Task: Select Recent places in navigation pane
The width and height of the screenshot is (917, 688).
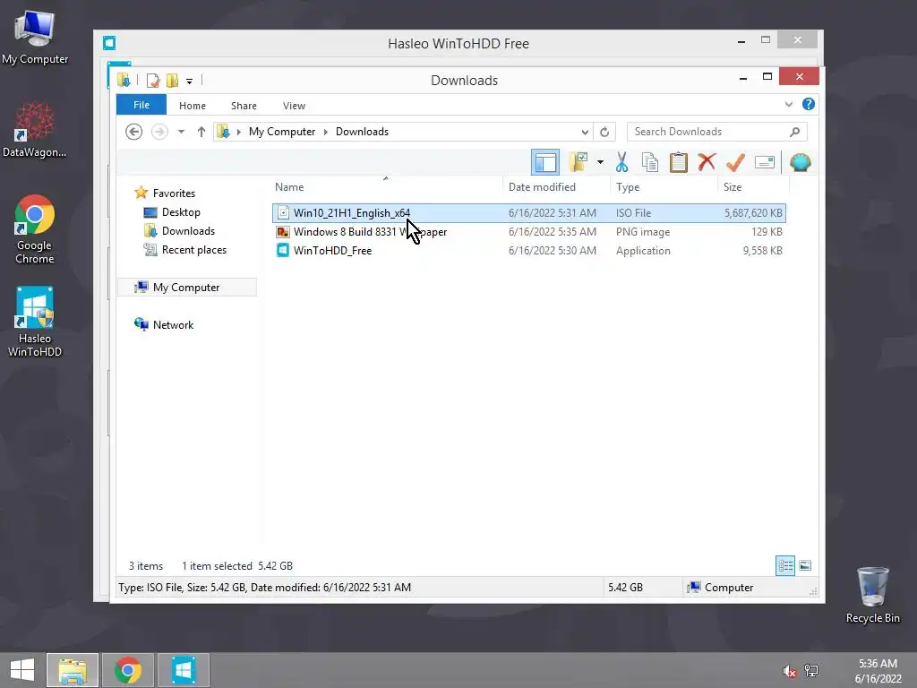Action: [x=194, y=250]
